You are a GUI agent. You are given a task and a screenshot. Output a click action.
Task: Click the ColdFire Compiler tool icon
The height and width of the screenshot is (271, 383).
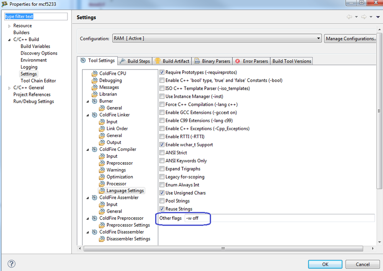(x=95, y=149)
